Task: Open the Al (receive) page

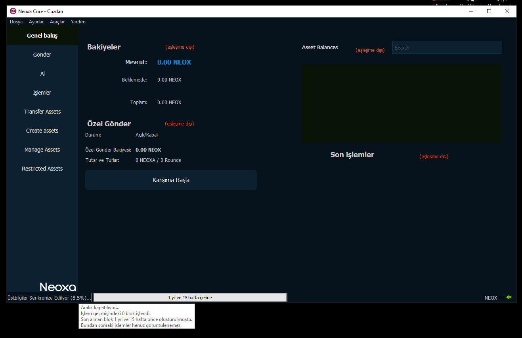Action: [42, 74]
